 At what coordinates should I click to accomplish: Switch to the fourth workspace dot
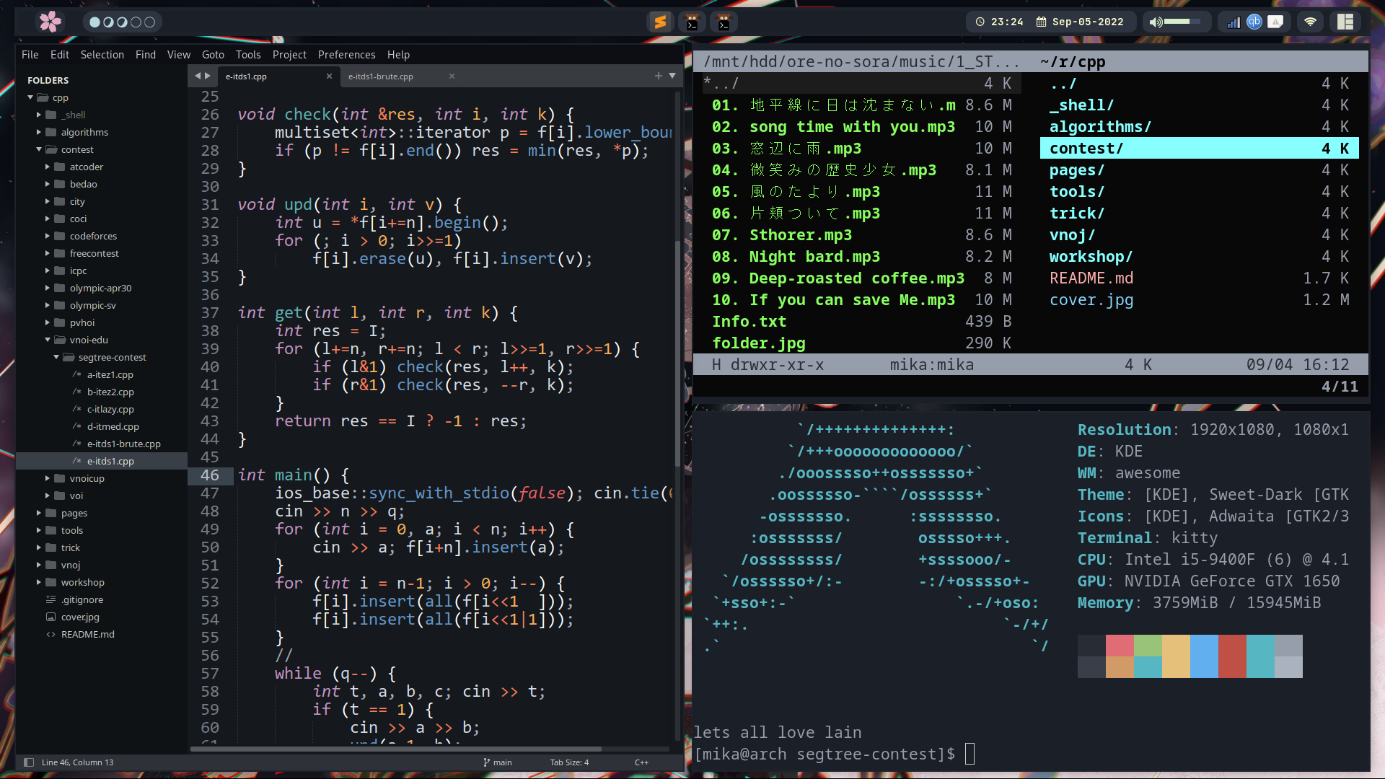tap(136, 22)
